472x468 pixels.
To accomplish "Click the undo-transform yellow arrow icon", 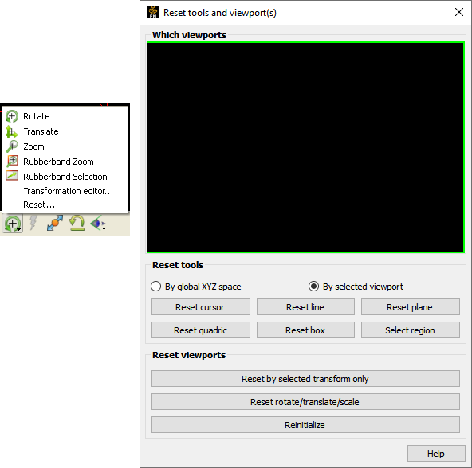I will pyautogui.click(x=77, y=224).
